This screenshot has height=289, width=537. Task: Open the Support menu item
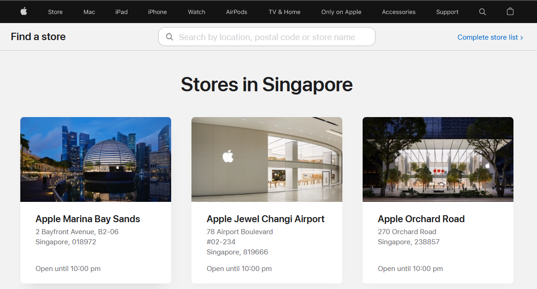447,12
